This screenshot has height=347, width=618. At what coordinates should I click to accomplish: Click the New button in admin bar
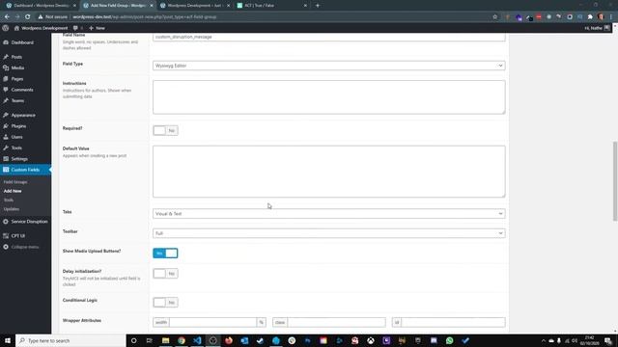click(97, 28)
